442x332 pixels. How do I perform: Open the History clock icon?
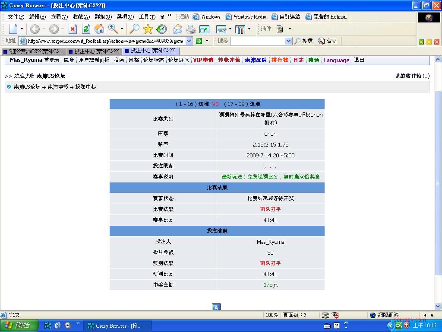161,29
